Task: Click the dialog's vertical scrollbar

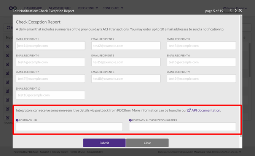Action: coord(241,76)
